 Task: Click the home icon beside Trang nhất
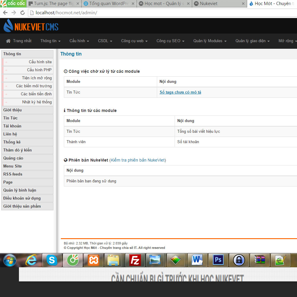8,41
